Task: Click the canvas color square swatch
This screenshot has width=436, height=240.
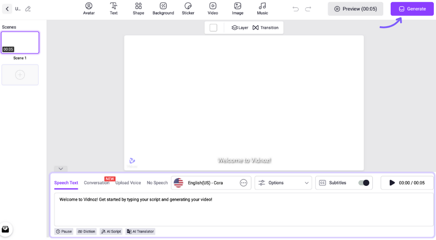Action: (213, 27)
